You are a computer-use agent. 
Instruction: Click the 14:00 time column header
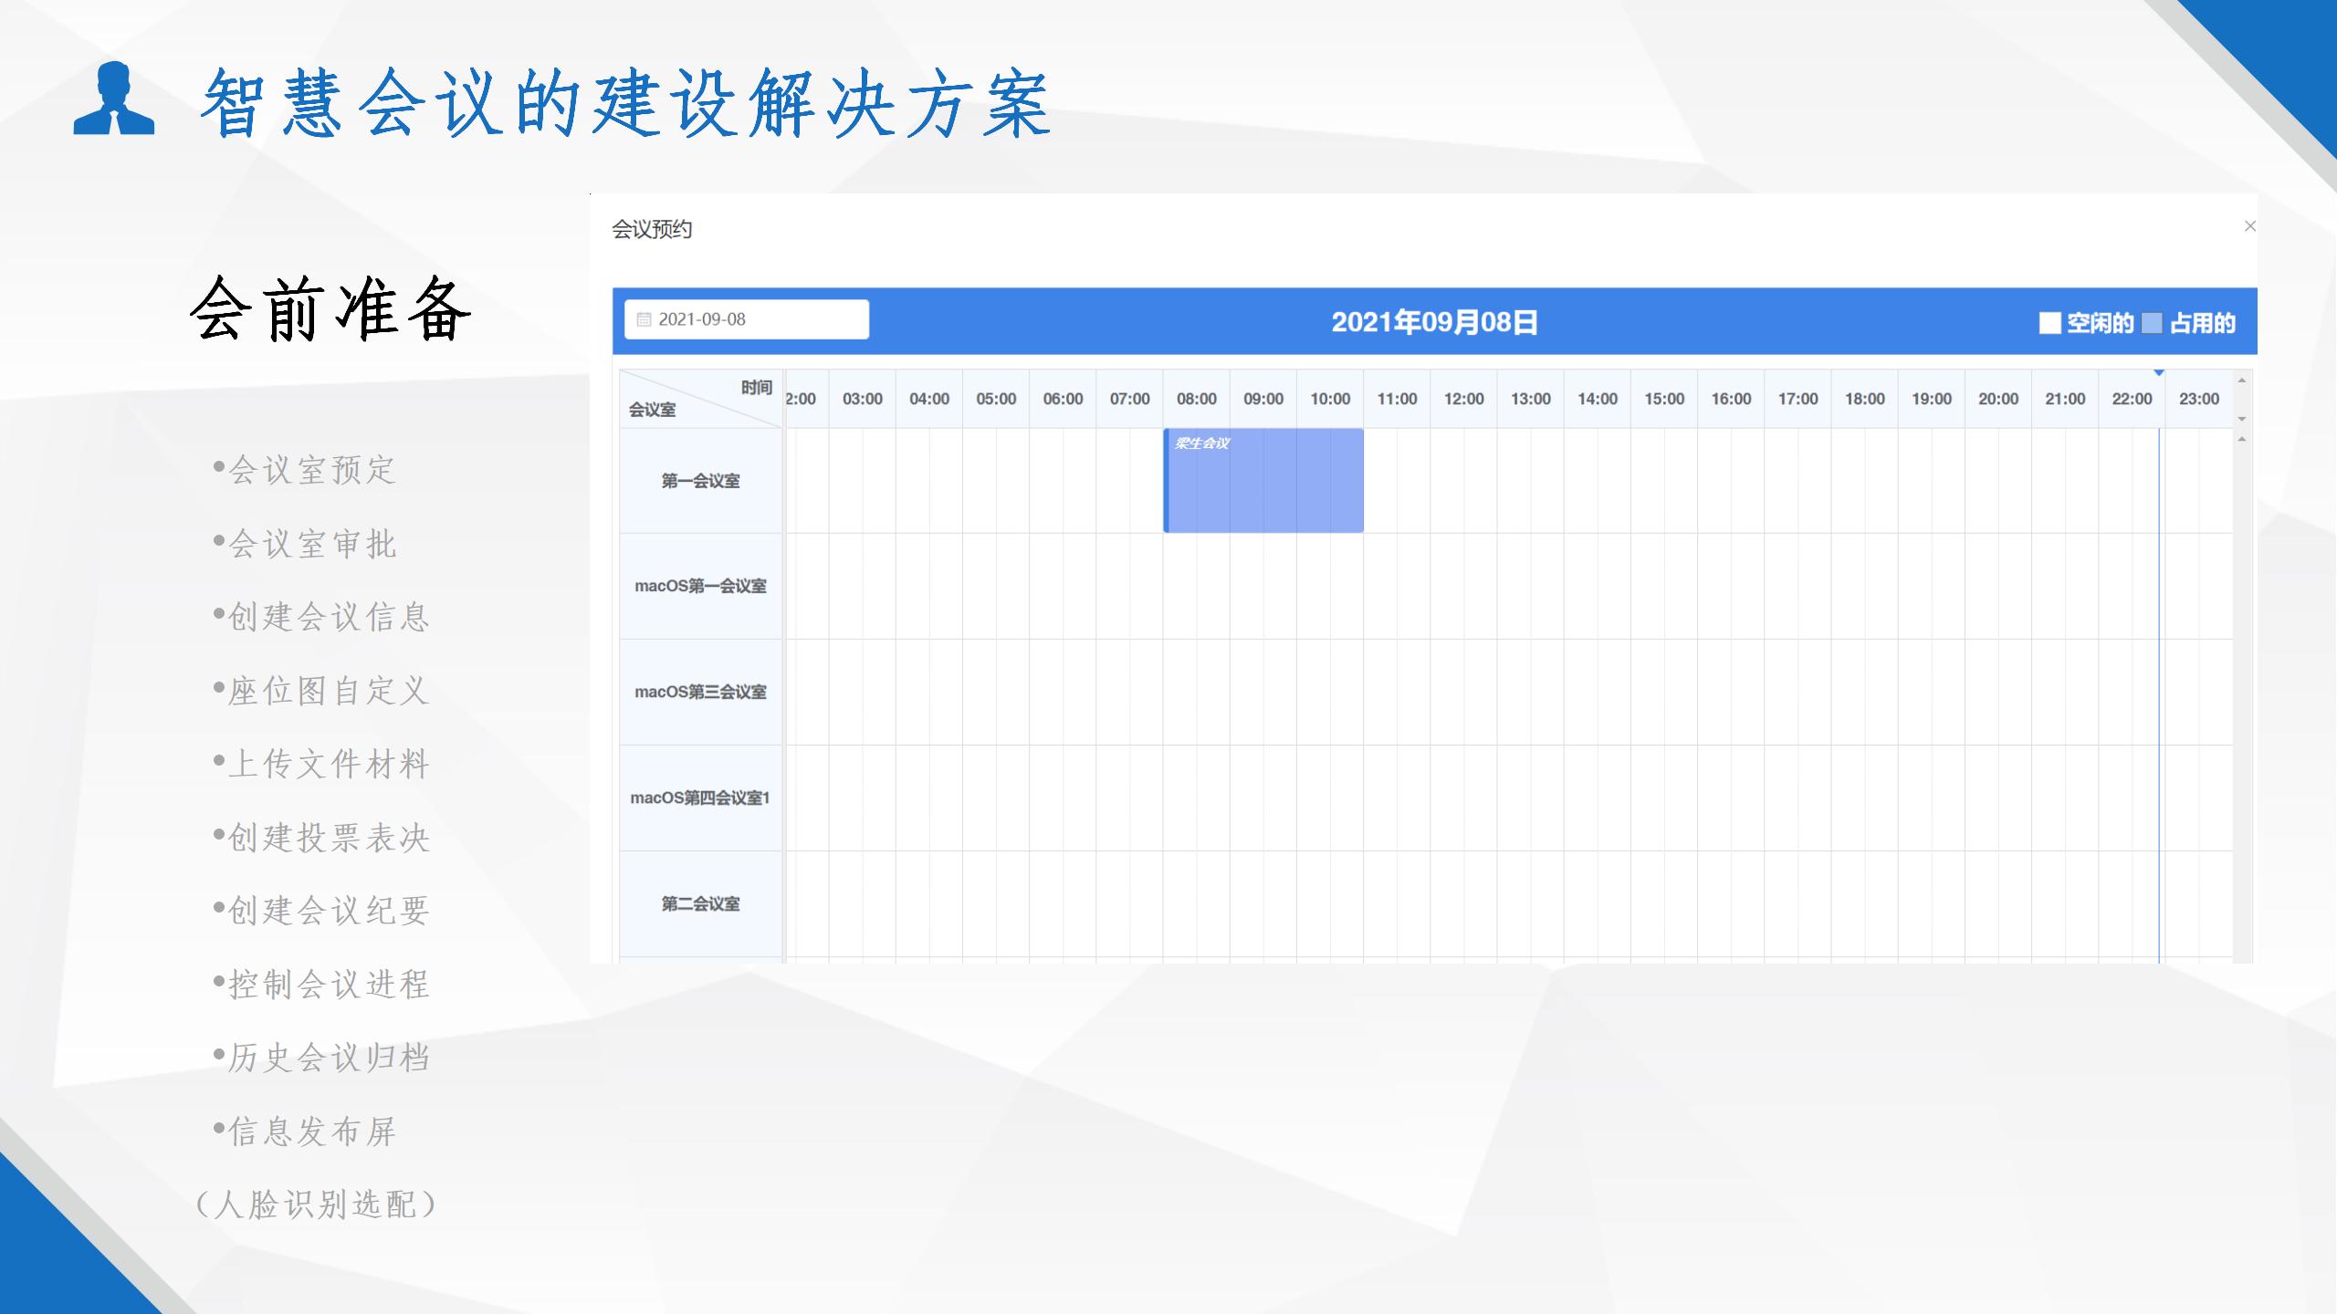[1597, 399]
